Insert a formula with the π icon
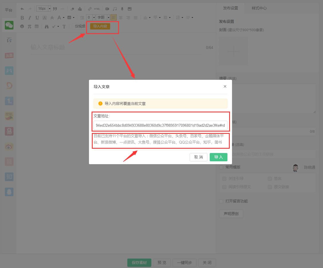This screenshot has height=268, width=323. click(x=29, y=26)
